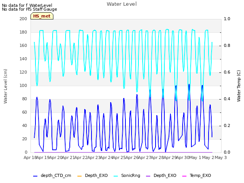Click the 100 tick on left axis
Screen dimensions: 244x183
pyautogui.click(x=23, y=85)
